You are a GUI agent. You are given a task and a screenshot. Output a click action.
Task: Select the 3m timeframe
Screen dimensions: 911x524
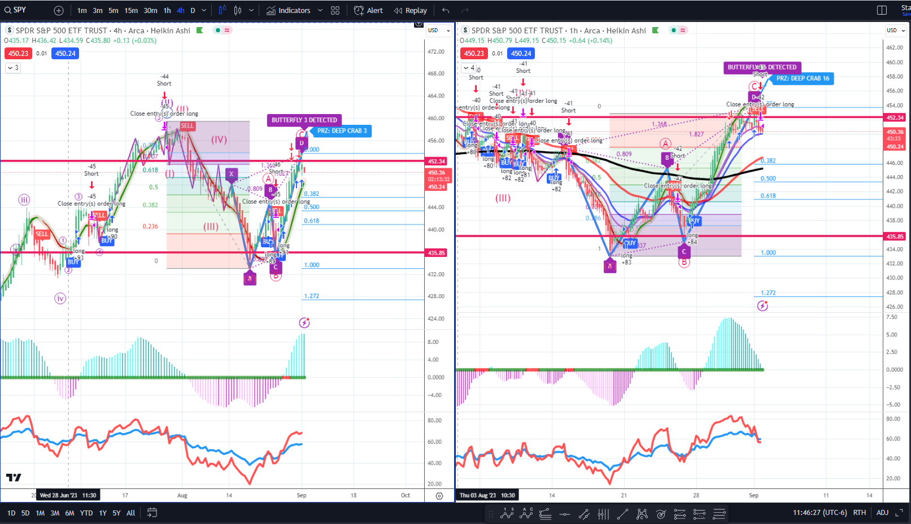tap(98, 10)
